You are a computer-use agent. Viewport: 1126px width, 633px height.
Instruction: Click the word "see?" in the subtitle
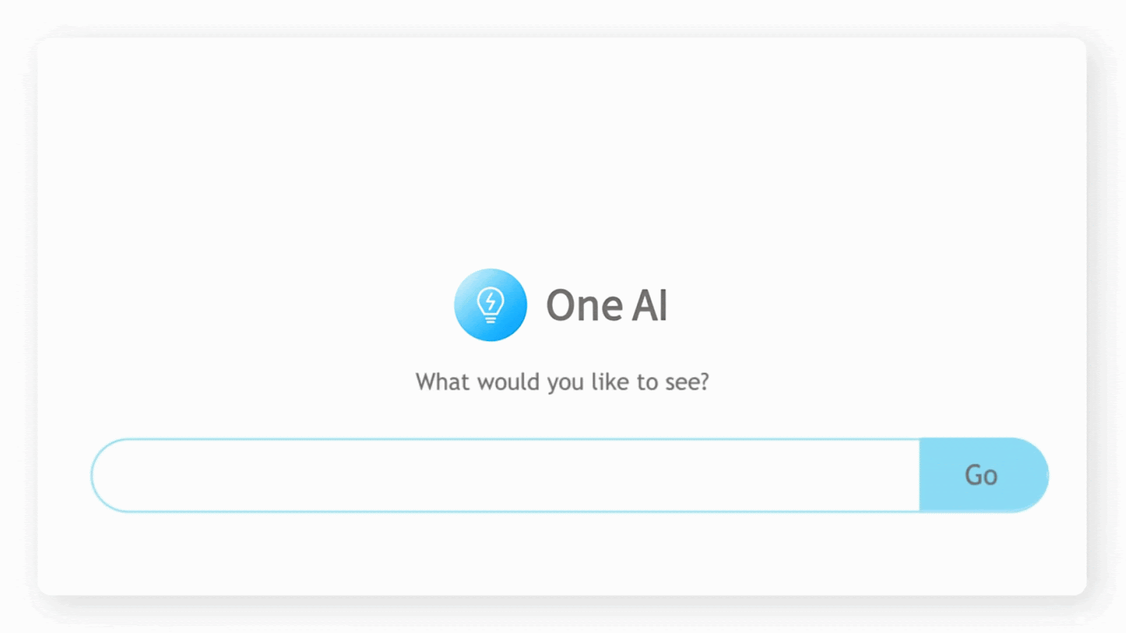pos(687,382)
